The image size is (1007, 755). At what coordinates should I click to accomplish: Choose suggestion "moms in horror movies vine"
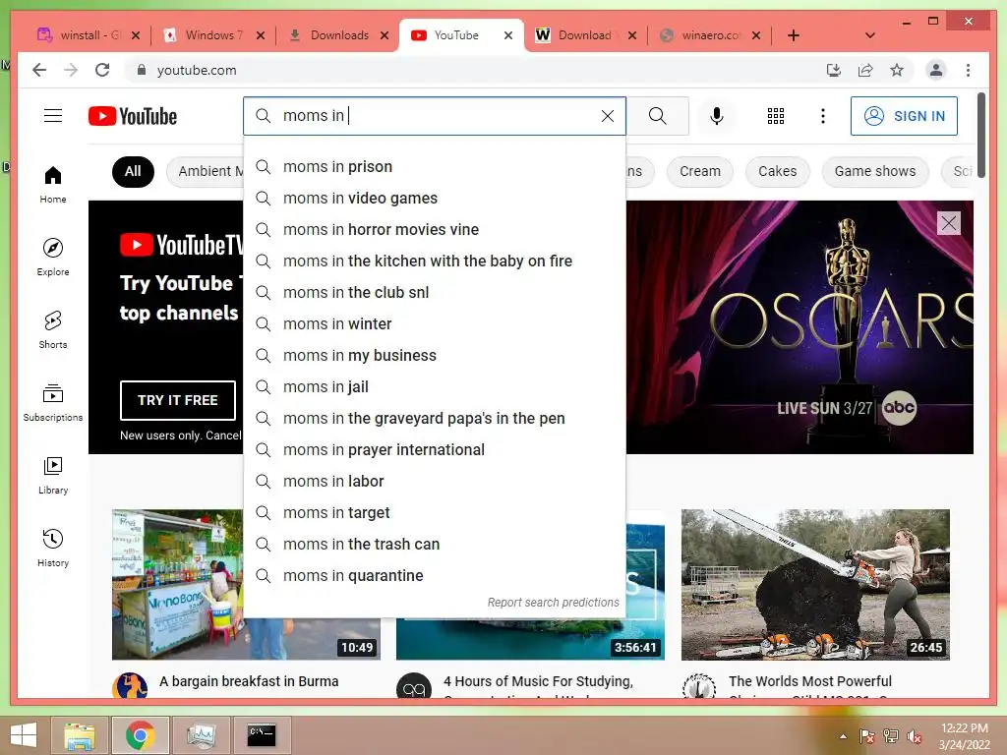[x=434, y=230]
